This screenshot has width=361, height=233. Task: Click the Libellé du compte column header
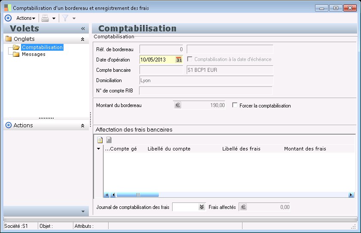169,149
